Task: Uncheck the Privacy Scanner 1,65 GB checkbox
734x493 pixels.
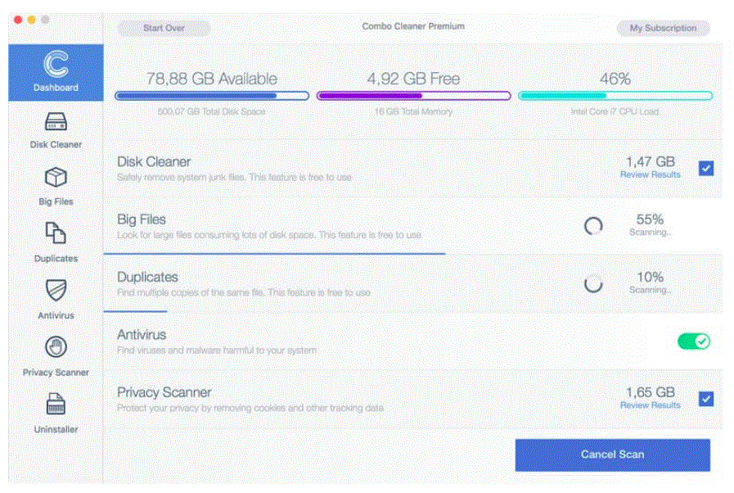Action: point(706,400)
